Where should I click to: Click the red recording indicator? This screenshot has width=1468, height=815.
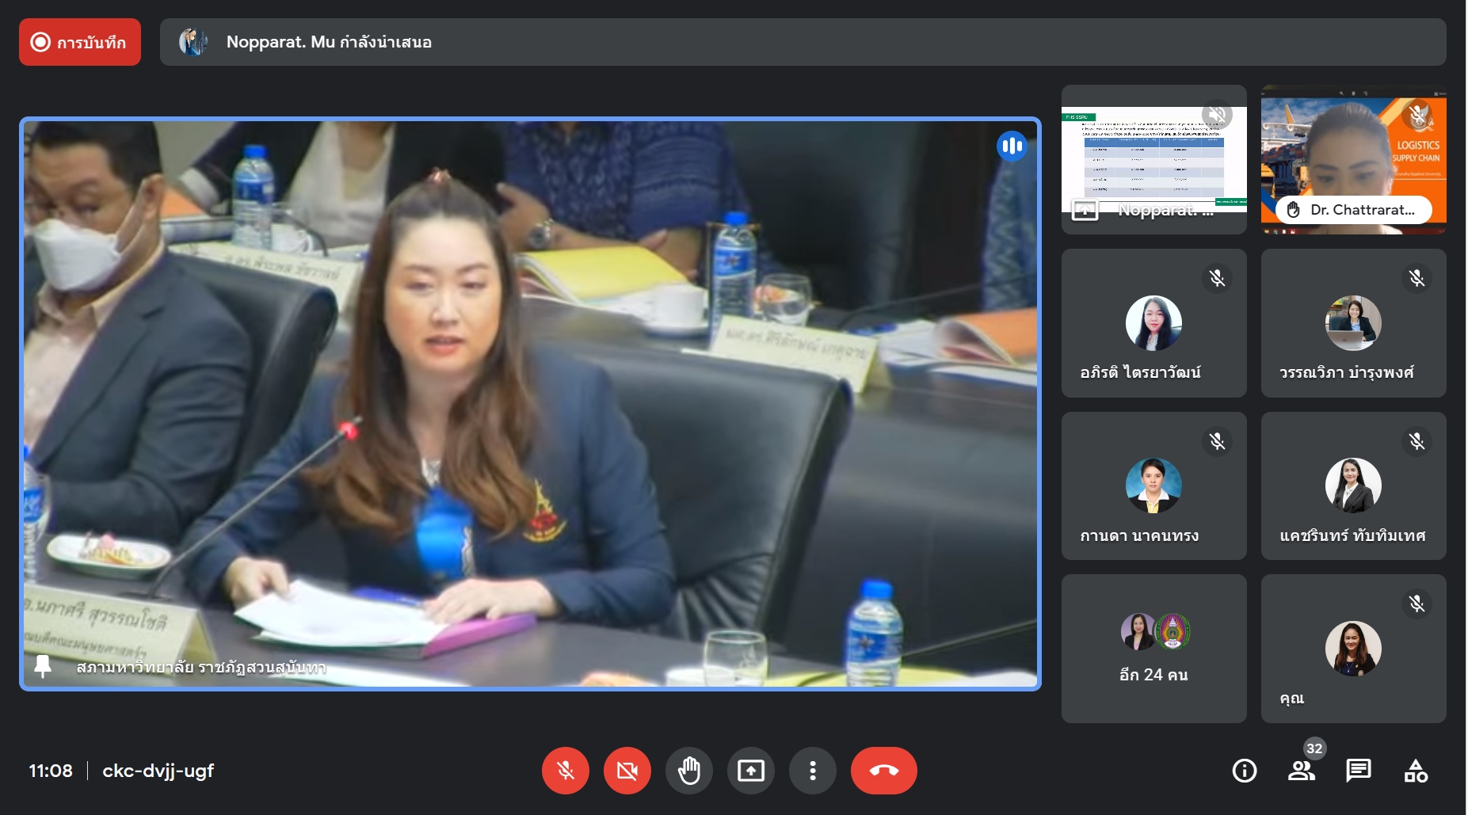80,42
